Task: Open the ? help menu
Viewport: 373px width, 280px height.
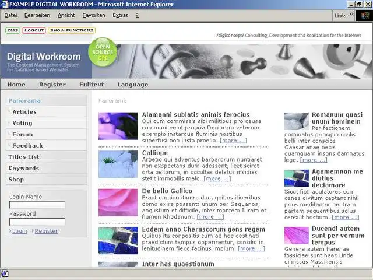Action: click(138, 16)
